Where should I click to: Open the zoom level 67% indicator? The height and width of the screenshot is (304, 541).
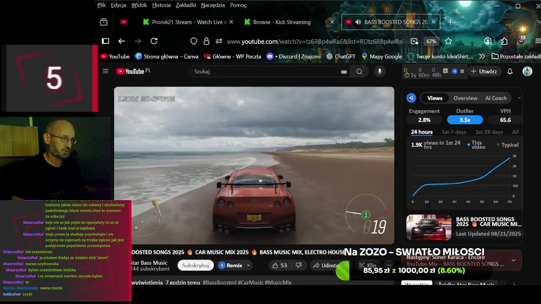431,41
